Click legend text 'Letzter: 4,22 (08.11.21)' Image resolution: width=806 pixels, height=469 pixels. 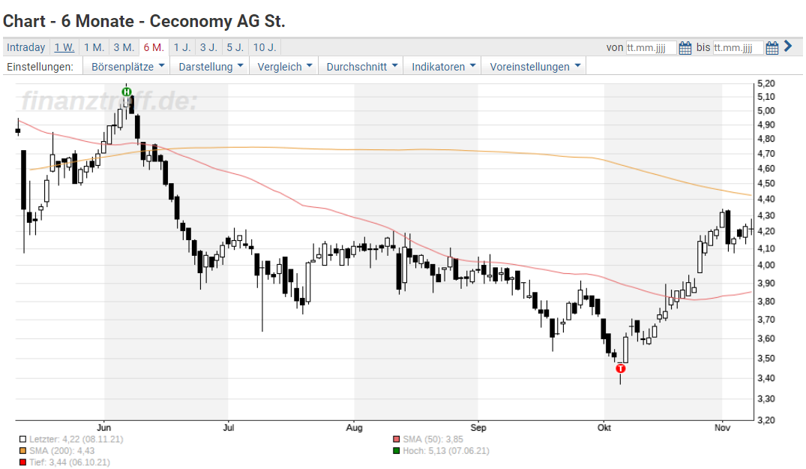76,439
